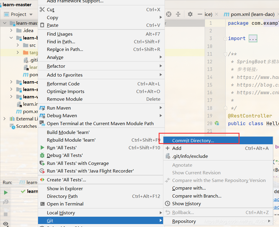Open the Analyze submenu

coord(101,57)
